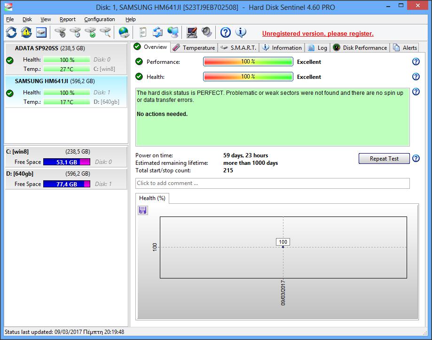Open the View menu
This screenshot has width=432, height=340.
[x=46, y=19]
